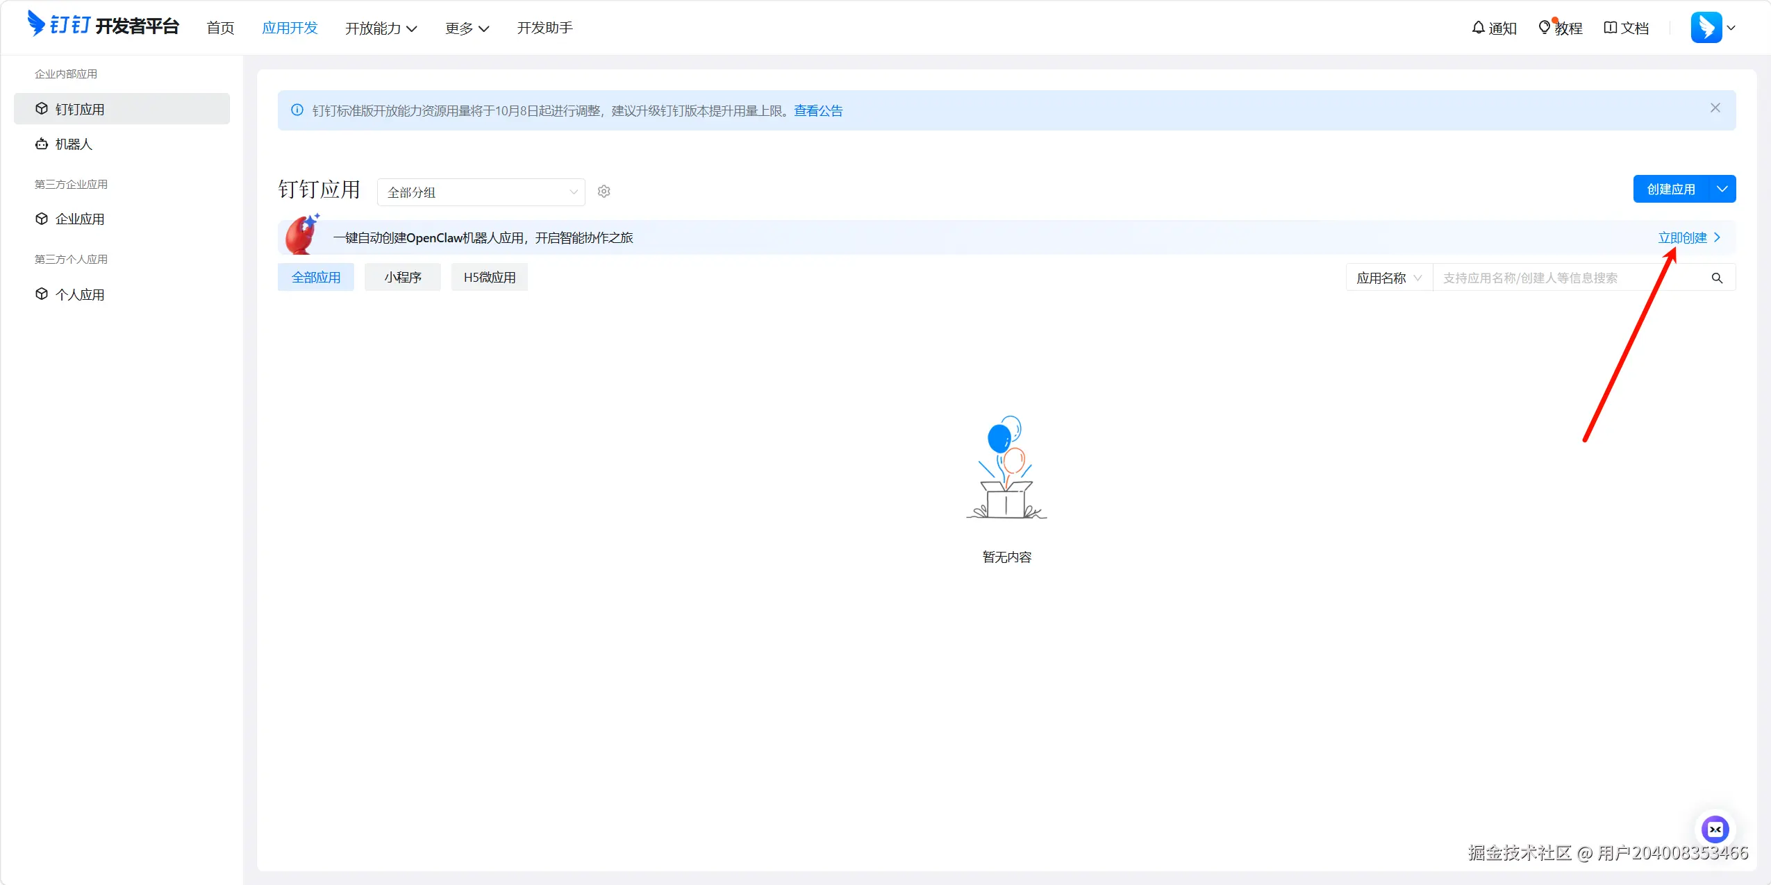
Task: Click the 企业内部应用 section heading
Action: point(66,74)
